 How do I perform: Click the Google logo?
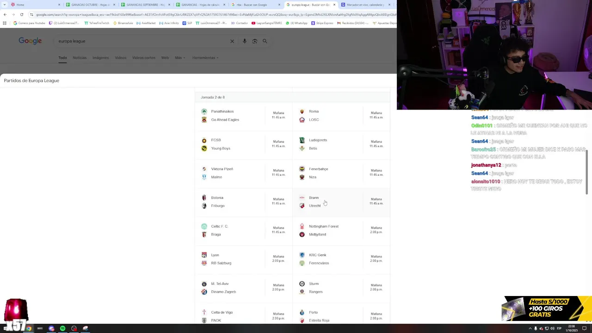click(30, 41)
